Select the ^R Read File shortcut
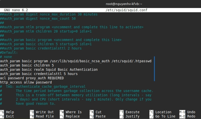201x119 pixels. pos(42,116)
